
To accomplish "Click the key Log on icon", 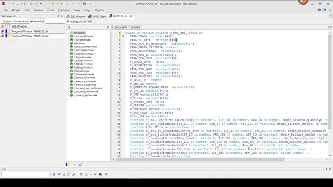I will coord(53,4).
